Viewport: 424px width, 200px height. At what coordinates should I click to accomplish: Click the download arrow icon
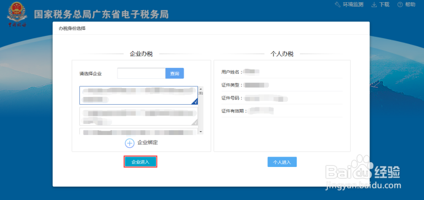tap(374, 4)
